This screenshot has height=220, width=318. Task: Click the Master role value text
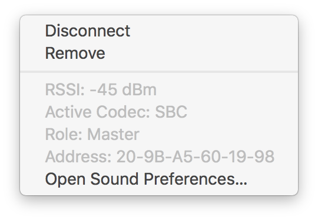point(113,134)
